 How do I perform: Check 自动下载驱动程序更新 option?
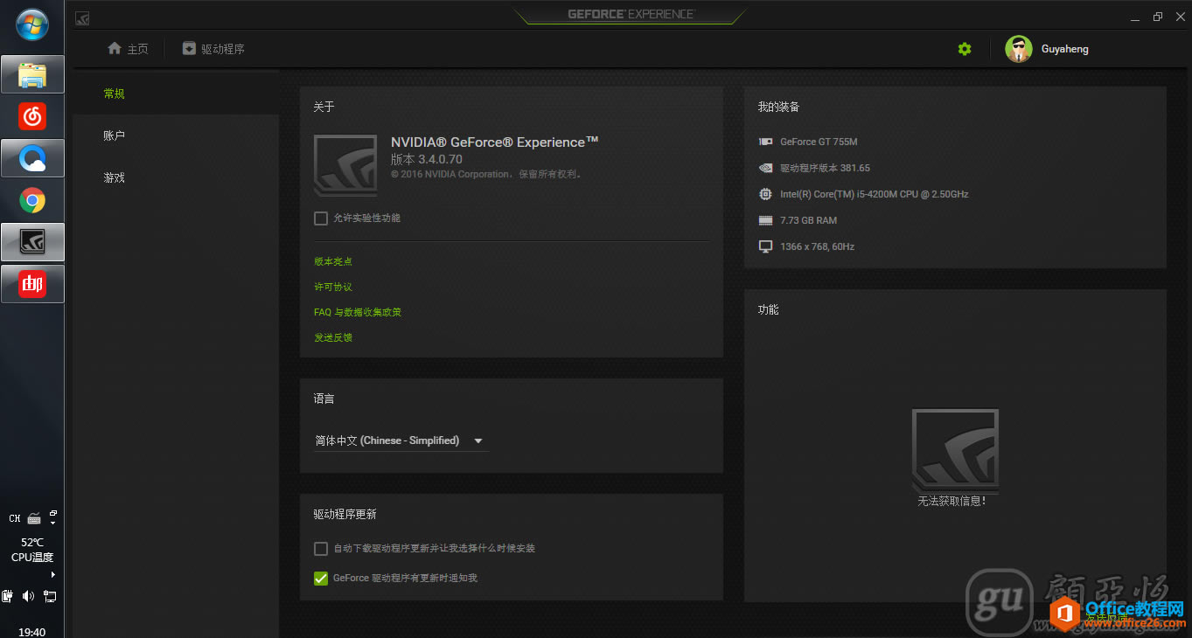[x=321, y=549]
